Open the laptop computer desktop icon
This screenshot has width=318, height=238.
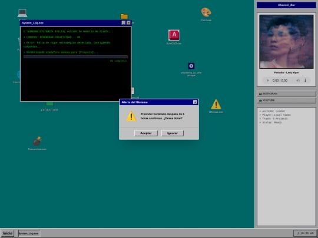22,13
